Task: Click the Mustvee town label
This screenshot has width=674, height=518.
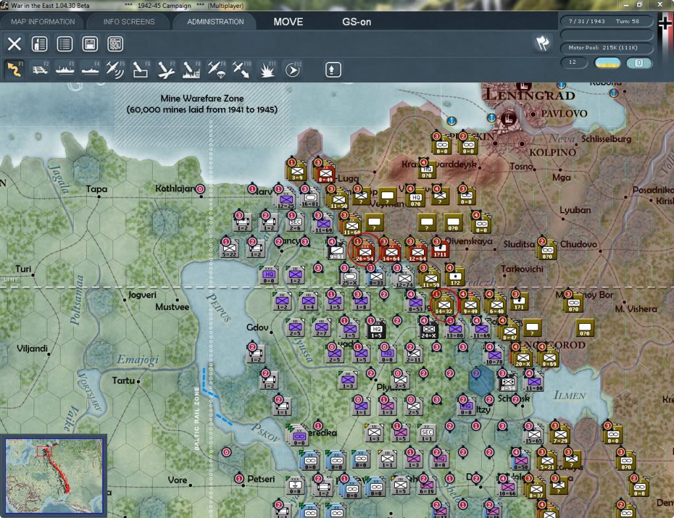Action: (x=172, y=307)
